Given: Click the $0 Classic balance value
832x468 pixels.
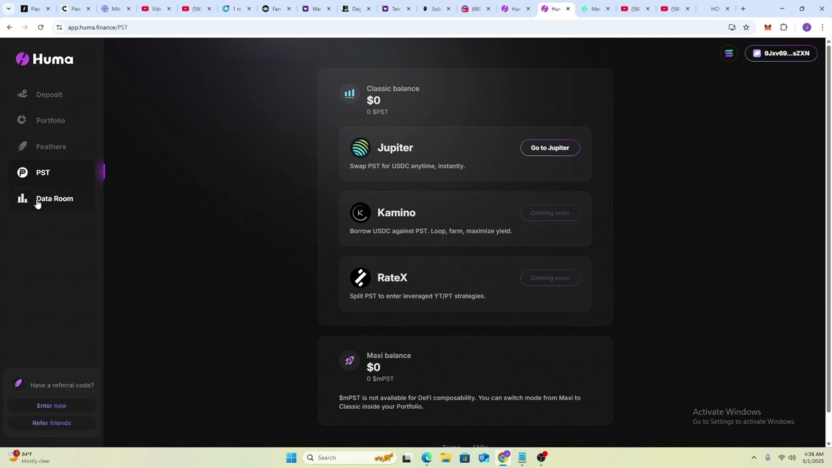Looking at the screenshot, I should (x=373, y=100).
